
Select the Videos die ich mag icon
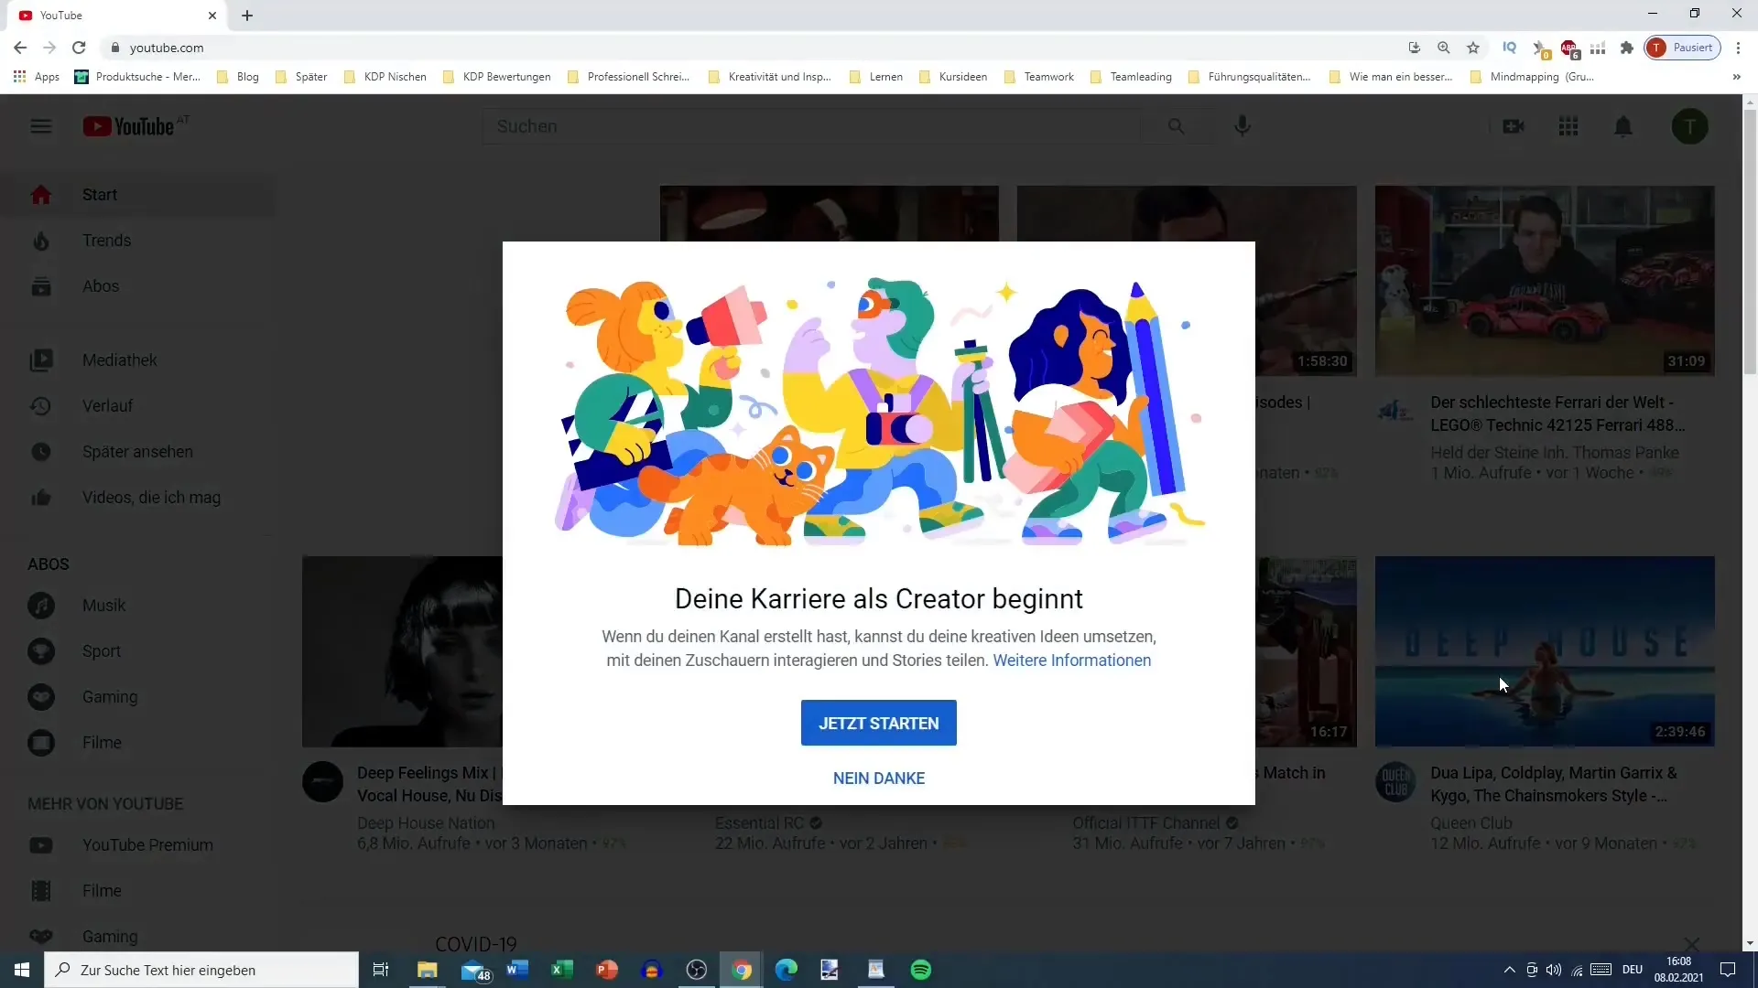41,496
